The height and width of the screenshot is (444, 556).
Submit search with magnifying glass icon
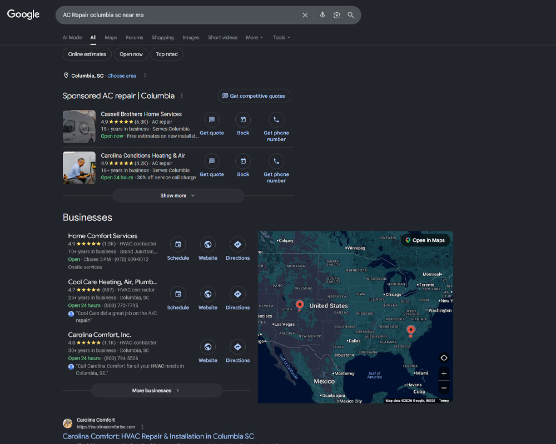pyautogui.click(x=351, y=15)
